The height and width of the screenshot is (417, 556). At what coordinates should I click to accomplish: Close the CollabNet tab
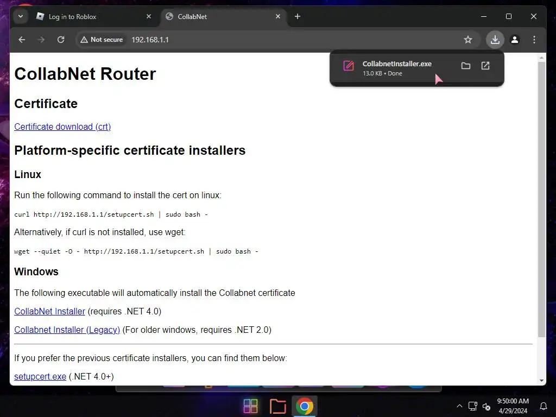point(278,16)
